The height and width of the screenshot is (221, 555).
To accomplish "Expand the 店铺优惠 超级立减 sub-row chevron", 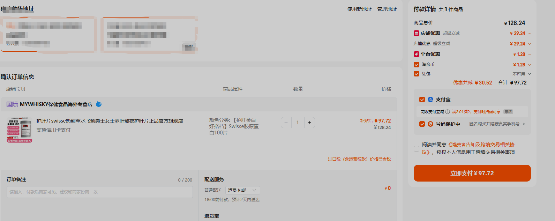I will tap(530, 44).
